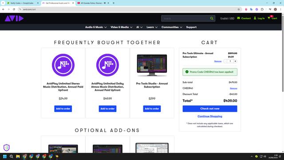Click the browser profile avatar

coord(275,9)
